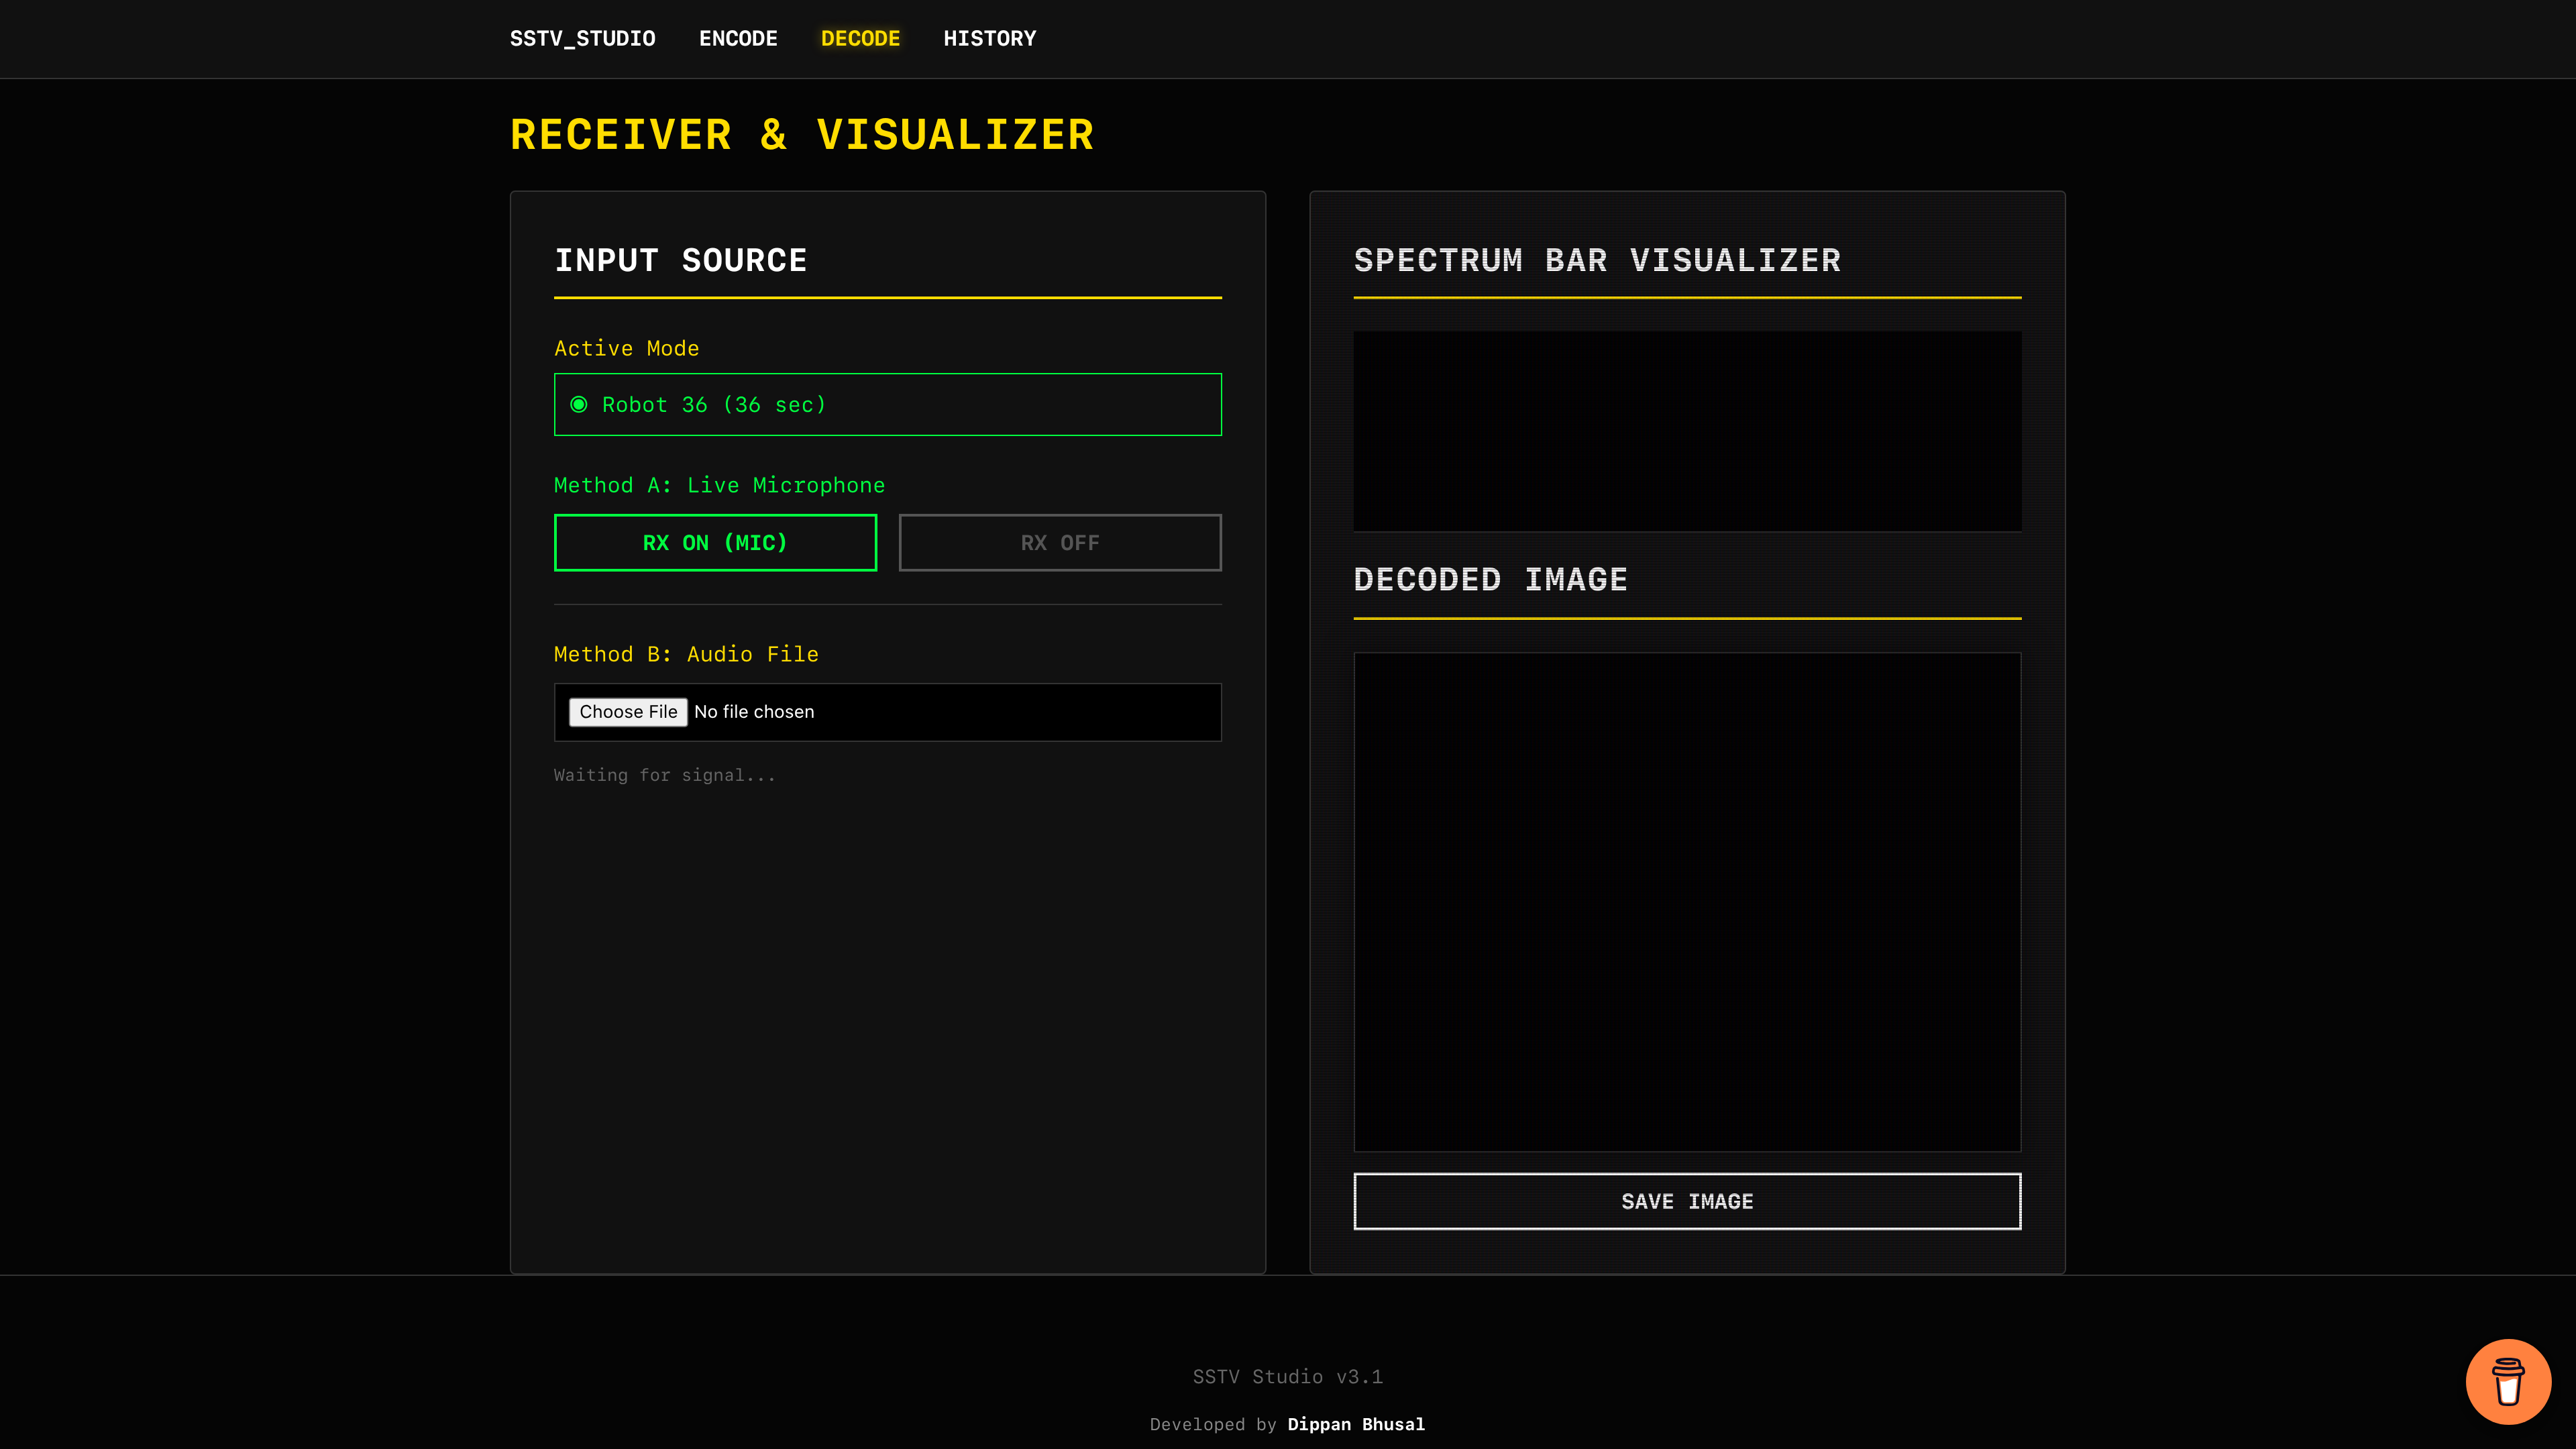Click the INPUT SOURCE panel heading
Image resolution: width=2576 pixels, height=1449 pixels.
pyautogui.click(x=680, y=260)
